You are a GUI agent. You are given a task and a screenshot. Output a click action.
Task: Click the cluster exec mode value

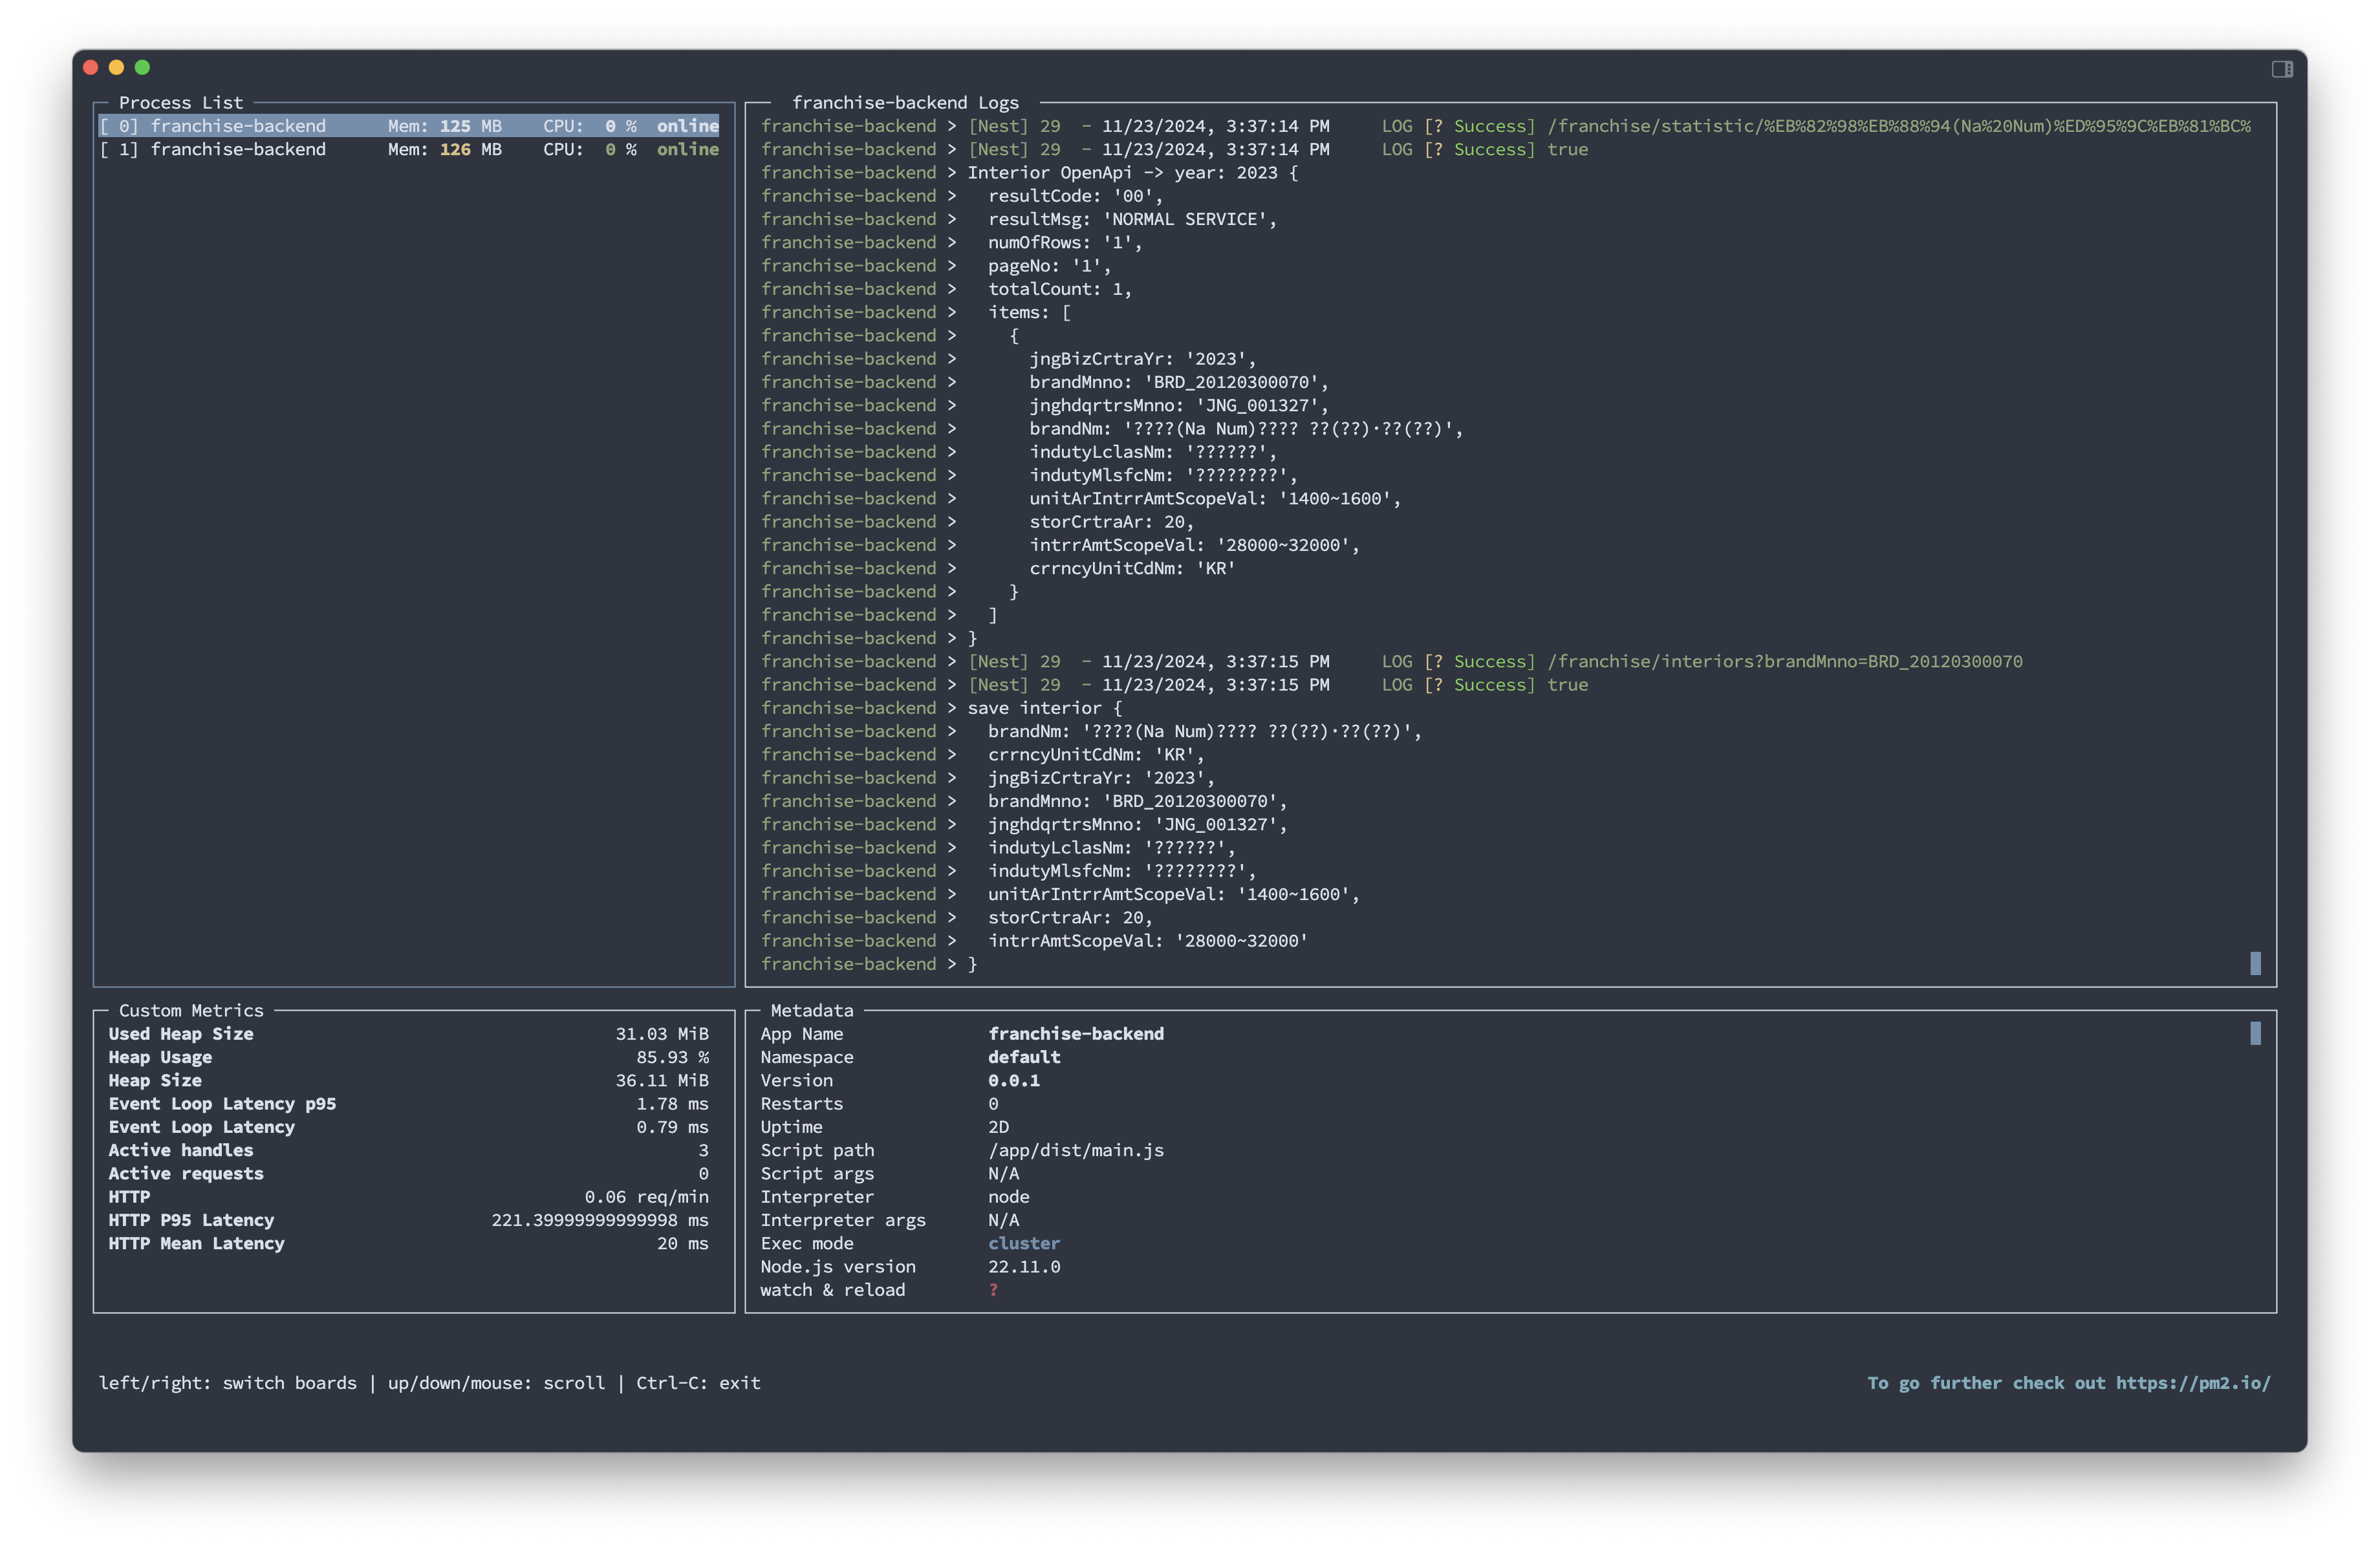click(1024, 1243)
